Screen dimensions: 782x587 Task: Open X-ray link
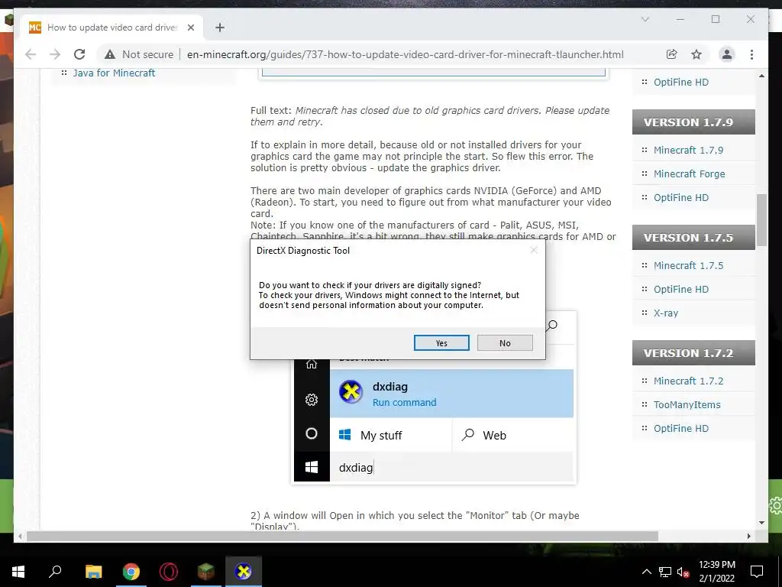pyautogui.click(x=666, y=313)
